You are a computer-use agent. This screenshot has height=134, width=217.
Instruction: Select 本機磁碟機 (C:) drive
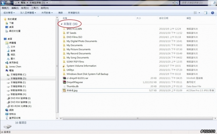click(18, 75)
